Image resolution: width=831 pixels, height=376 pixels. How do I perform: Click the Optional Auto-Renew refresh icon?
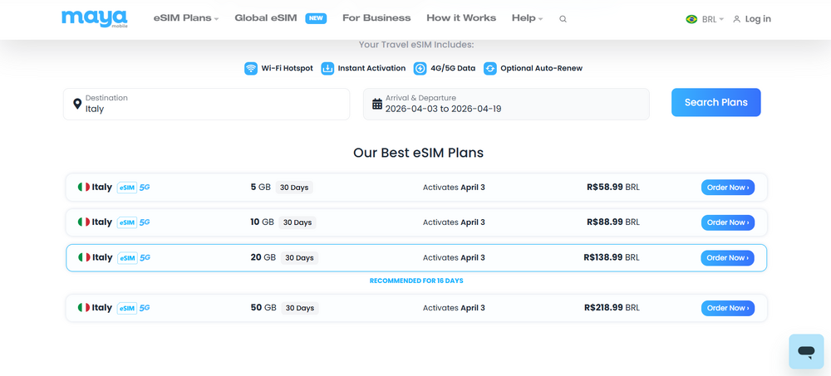click(x=490, y=68)
